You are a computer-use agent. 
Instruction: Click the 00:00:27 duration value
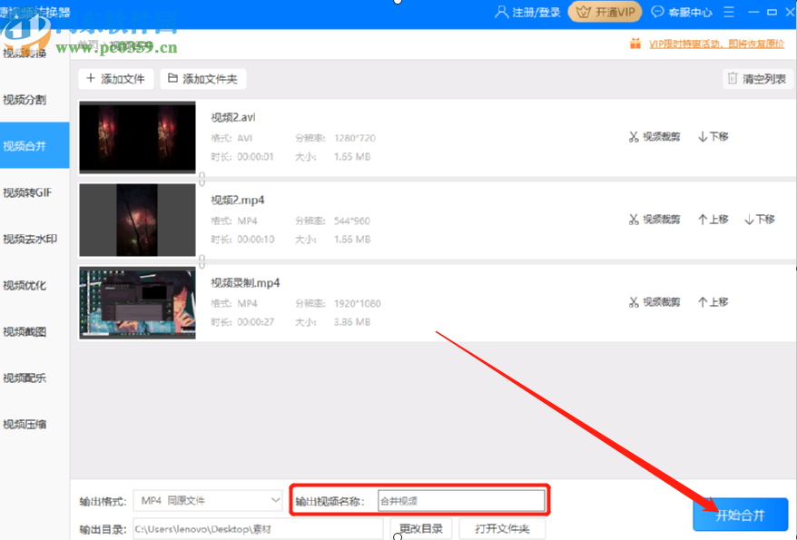coord(256,322)
